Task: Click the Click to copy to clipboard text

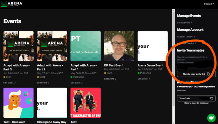Action: pyautogui.click(x=196, y=103)
